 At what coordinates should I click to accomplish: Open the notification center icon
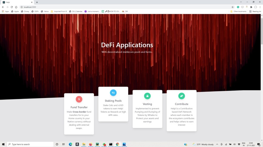[259, 144]
